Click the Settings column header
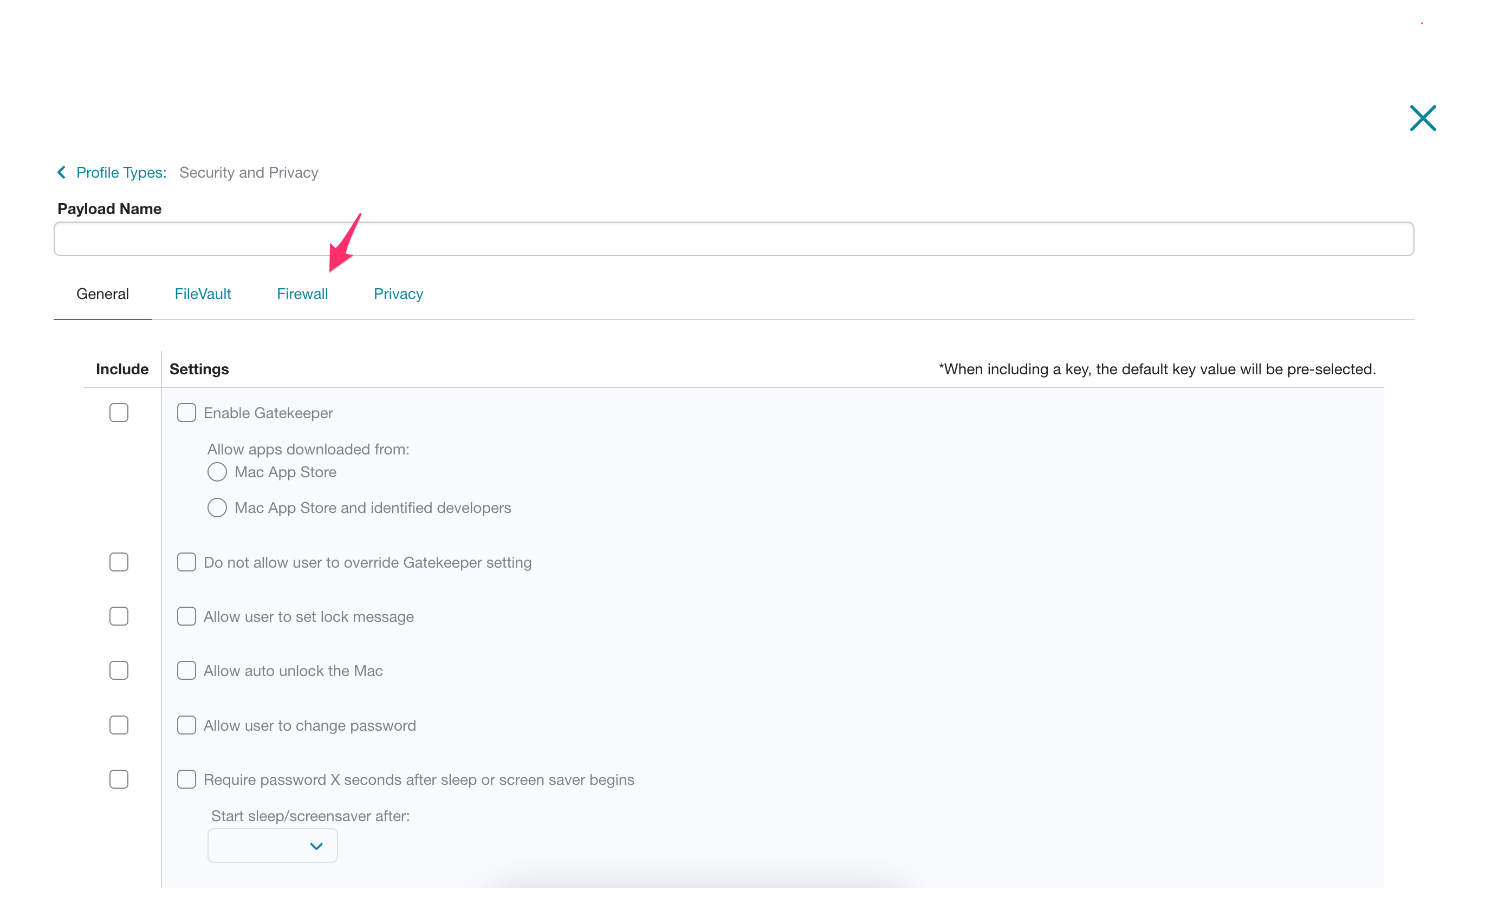This screenshot has width=1492, height=910. tap(199, 369)
